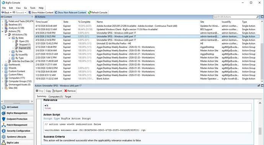Open the BigFix Labs domain

17,142
